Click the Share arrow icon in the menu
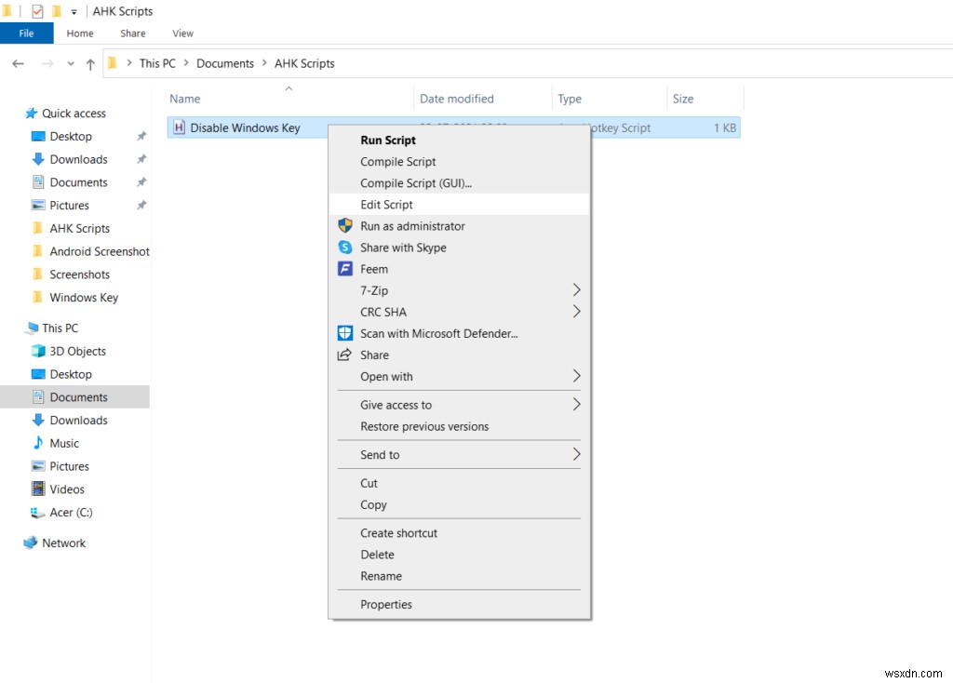This screenshot has height=683, width=953. pyautogui.click(x=344, y=355)
